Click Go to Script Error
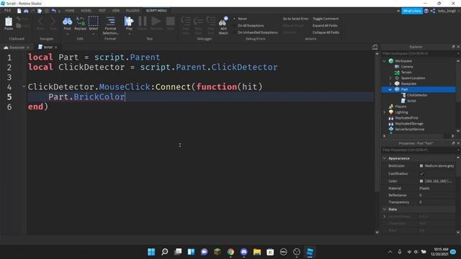461x259 pixels. pos(295,19)
